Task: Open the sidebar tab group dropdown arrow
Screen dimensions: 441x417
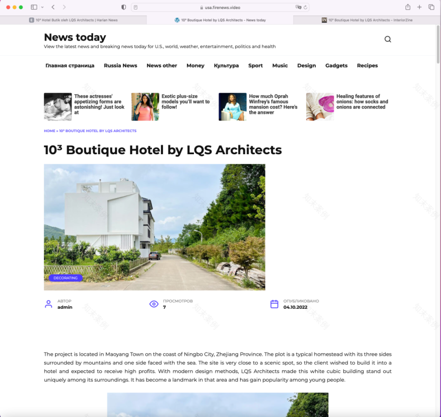Action: 42,8
